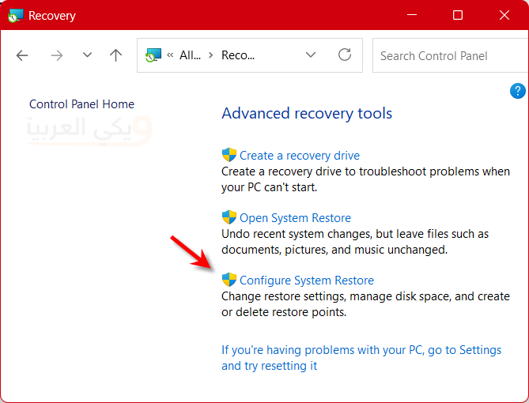Expand breadcrumb arrow after 'All...'
The width and height of the screenshot is (529, 403).
tap(211, 55)
